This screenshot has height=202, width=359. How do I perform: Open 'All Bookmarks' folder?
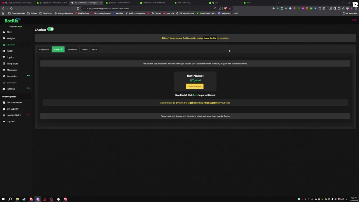[x=350, y=13]
